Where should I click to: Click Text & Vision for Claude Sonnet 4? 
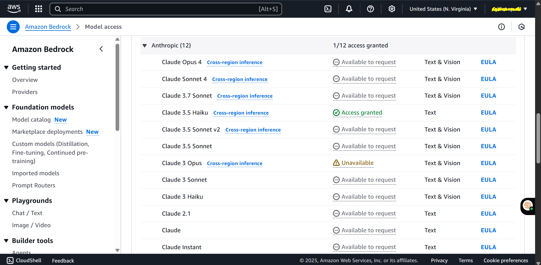pos(442,79)
